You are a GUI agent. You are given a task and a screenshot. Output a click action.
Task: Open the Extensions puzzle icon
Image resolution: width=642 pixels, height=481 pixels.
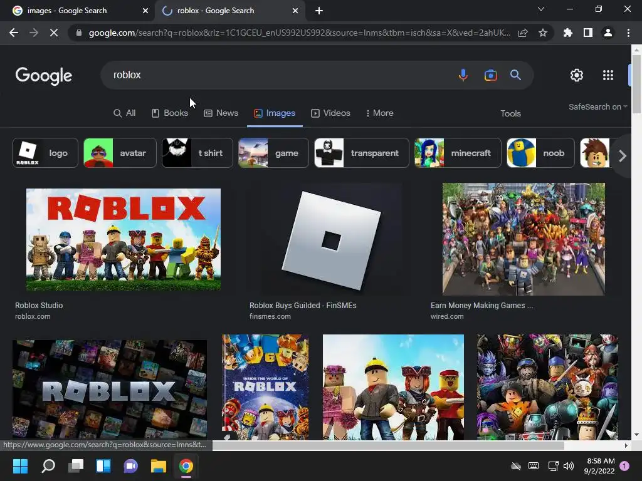click(568, 33)
